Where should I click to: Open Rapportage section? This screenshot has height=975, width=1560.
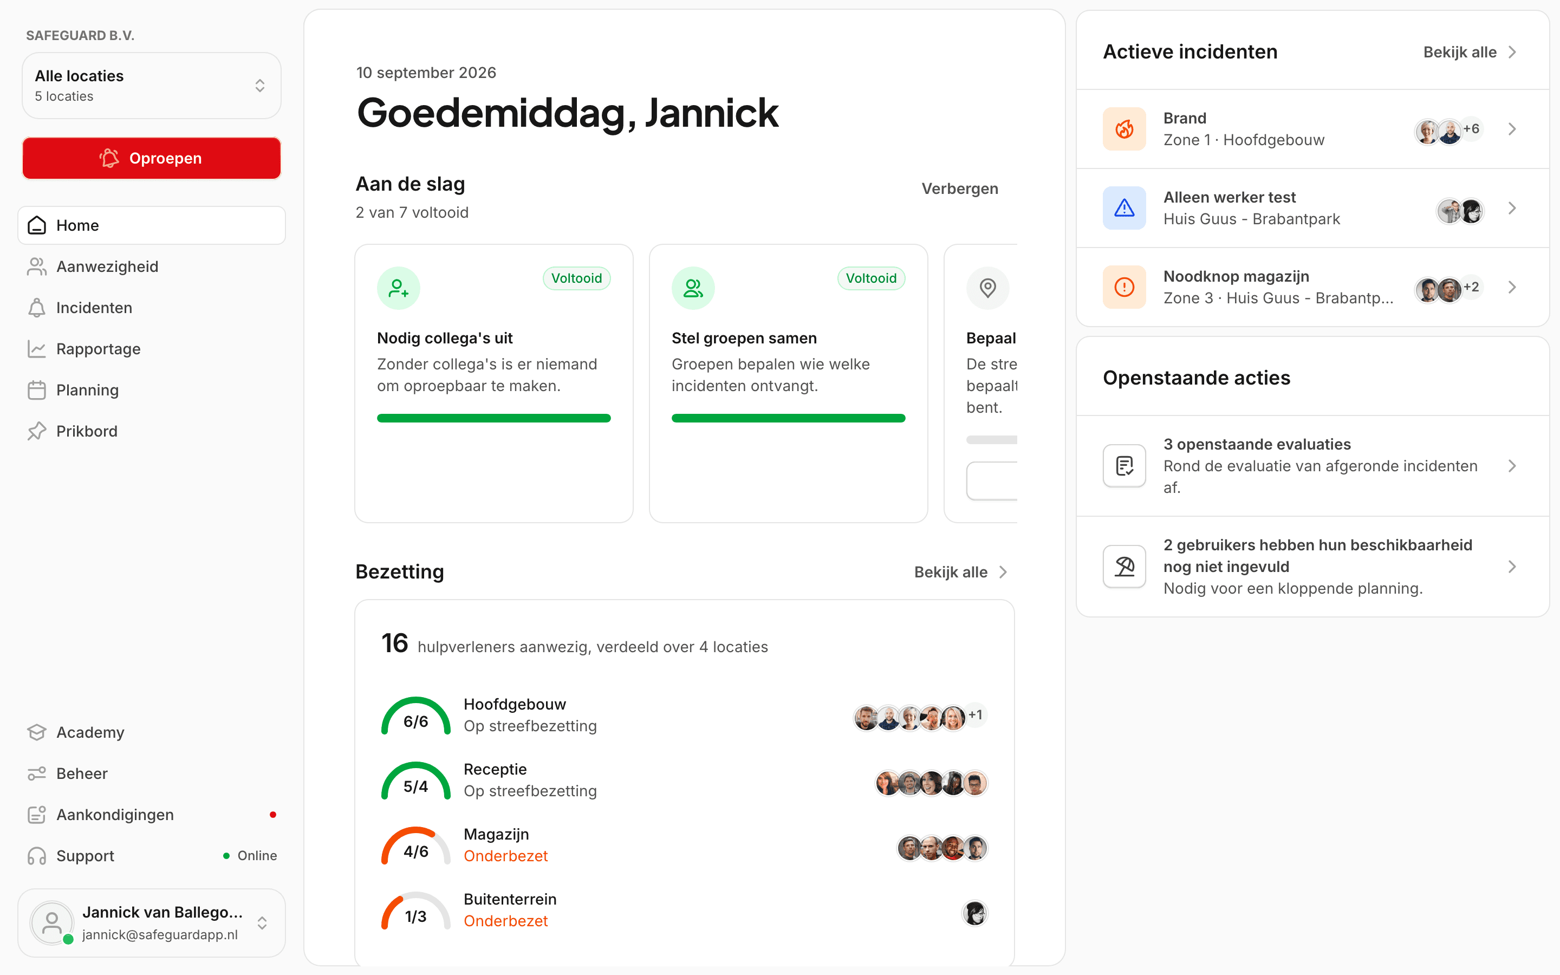[x=152, y=349]
